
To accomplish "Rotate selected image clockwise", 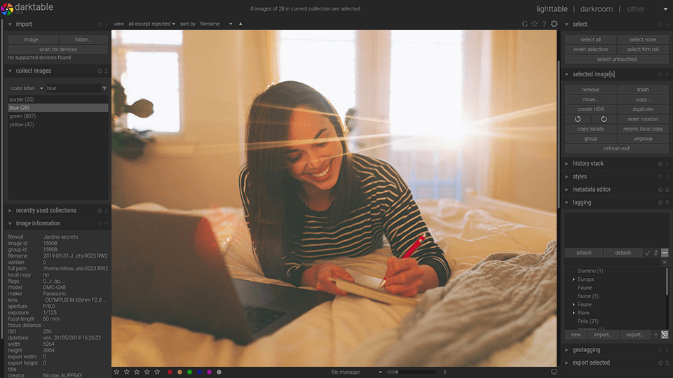I will pyautogui.click(x=604, y=119).
